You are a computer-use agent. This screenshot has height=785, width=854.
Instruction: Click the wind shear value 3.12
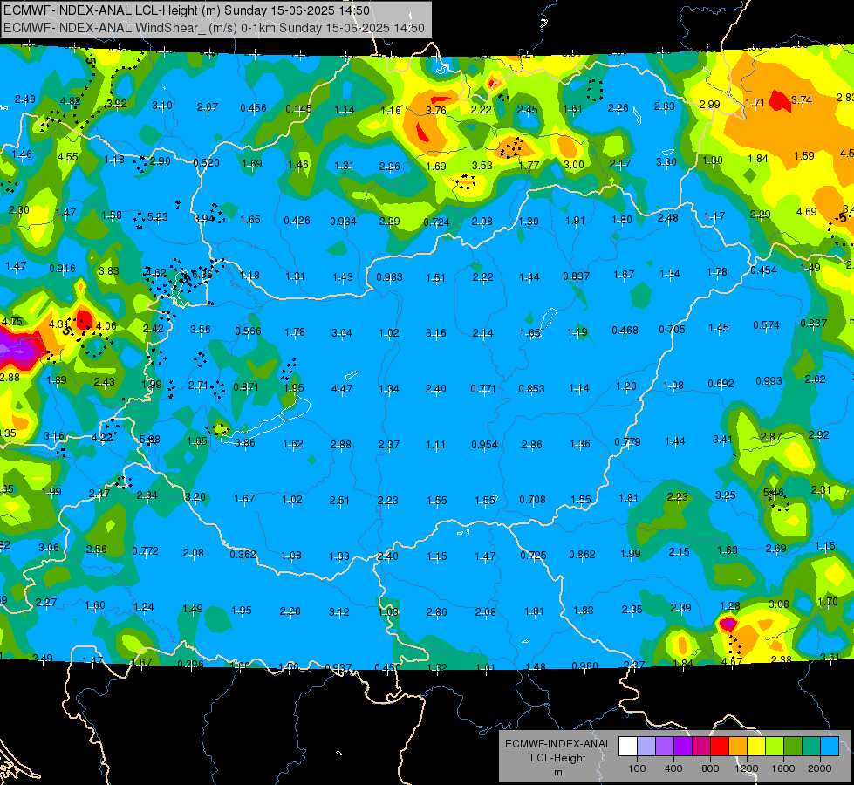click(x=338, y=612)
